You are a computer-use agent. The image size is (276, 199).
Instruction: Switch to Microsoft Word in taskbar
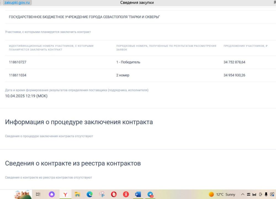pyautogui.click(x=138, y=194)
